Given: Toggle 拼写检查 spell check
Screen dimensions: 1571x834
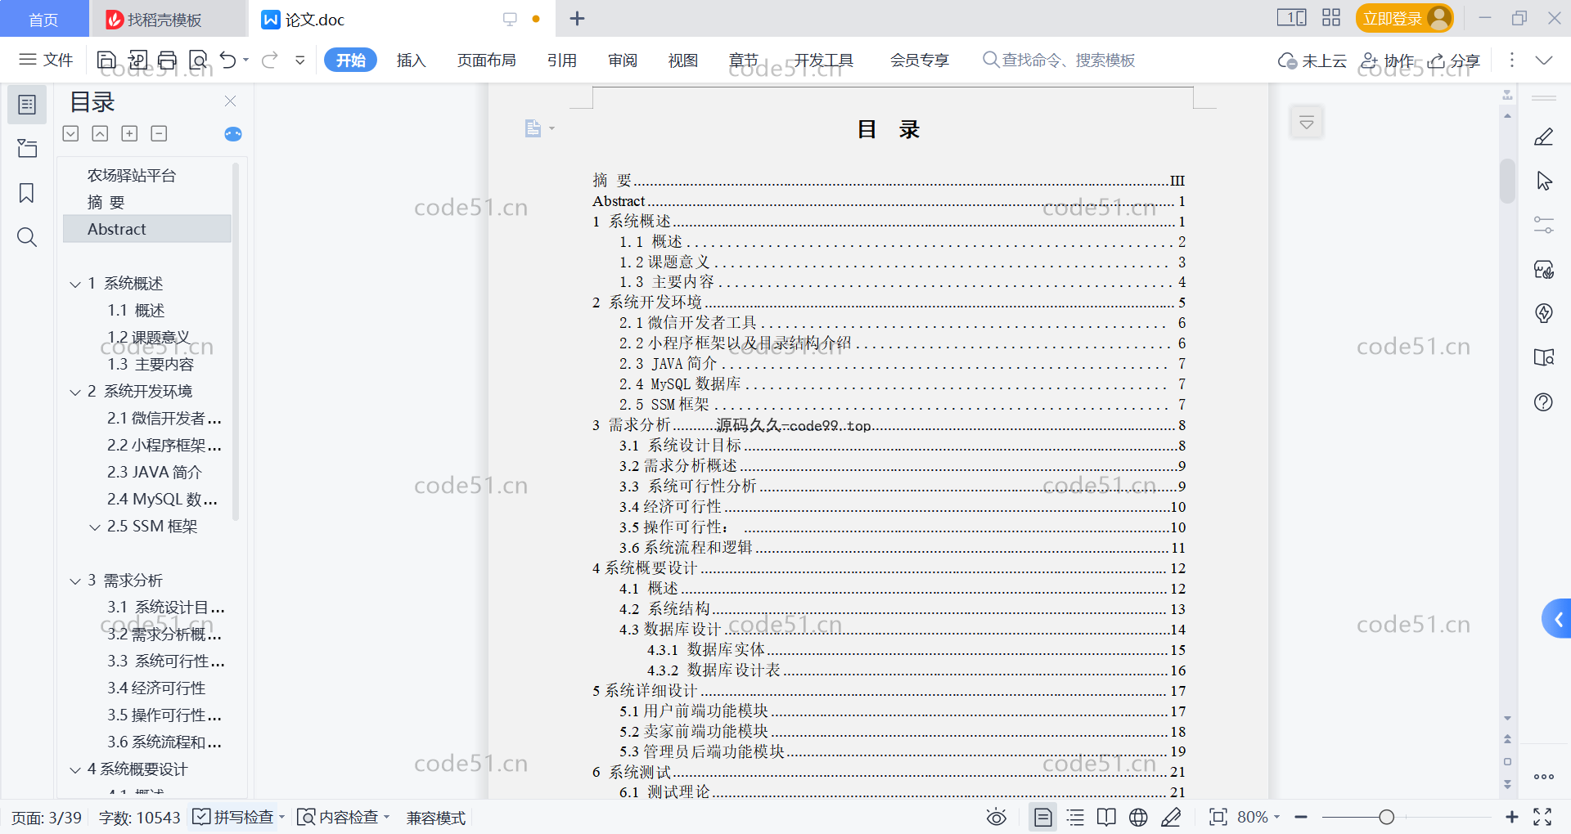Looking at the screenshot, I should (x=238, y=817).
